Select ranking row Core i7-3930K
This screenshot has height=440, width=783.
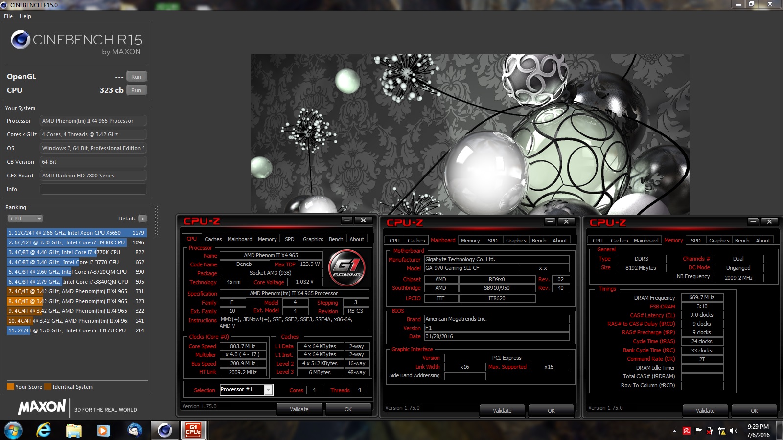tap(76, 242)
